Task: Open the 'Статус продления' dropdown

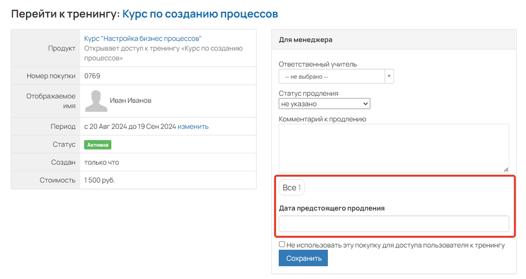Action: pos(324,103)
